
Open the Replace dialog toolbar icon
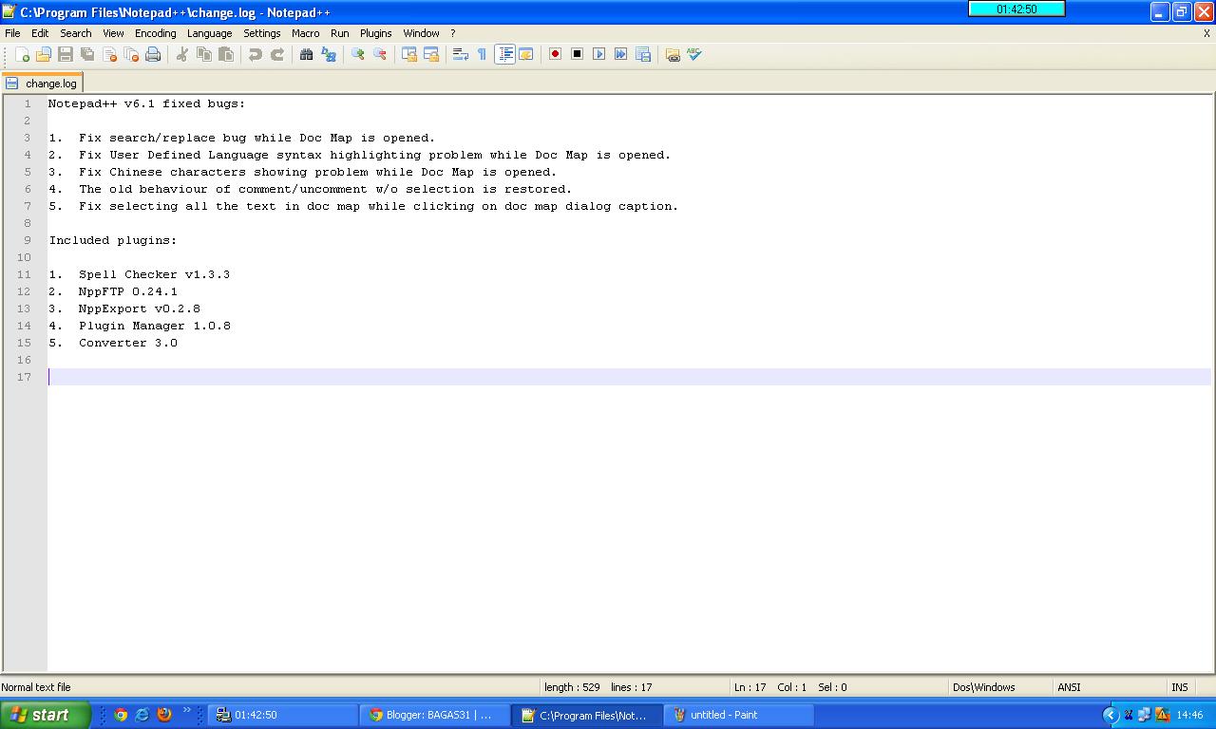coord(329,54)
